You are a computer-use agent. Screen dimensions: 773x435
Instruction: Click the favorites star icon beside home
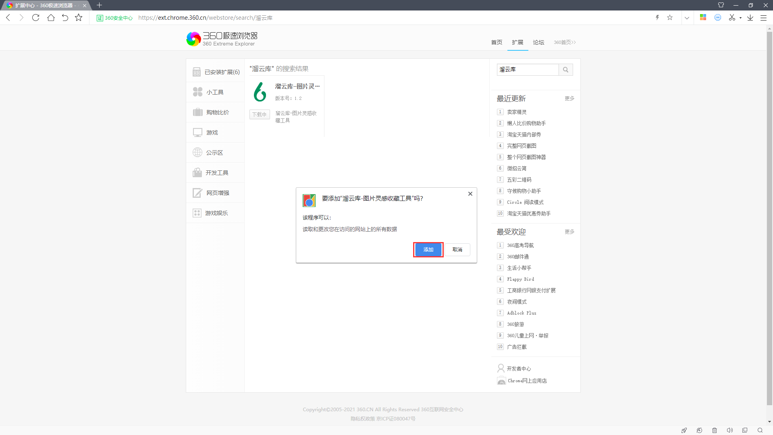coord(79,18)
